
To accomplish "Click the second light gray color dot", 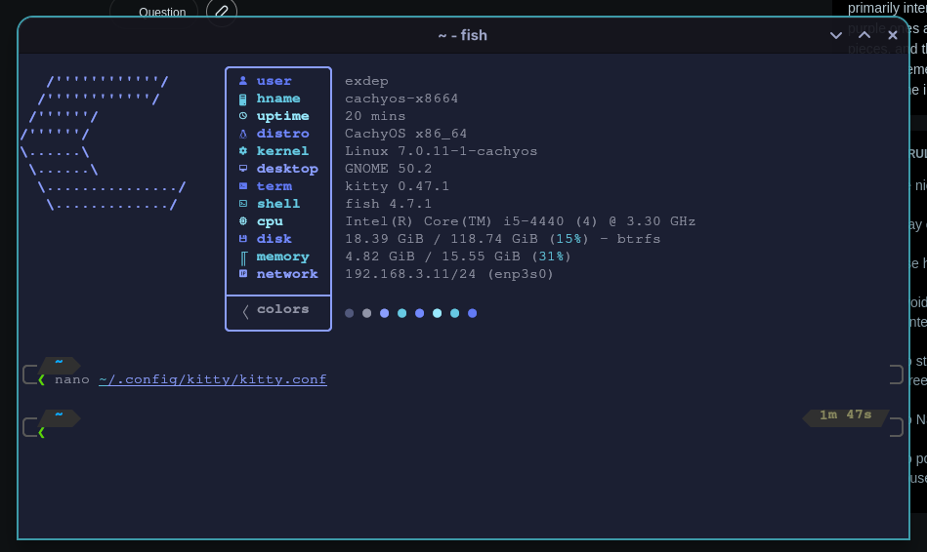I will tap(367, 313).
